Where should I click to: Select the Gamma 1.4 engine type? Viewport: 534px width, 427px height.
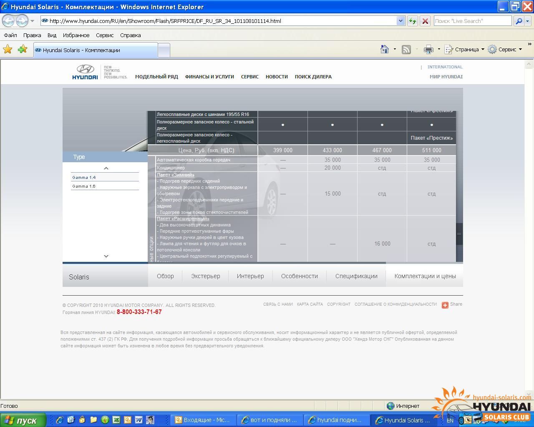click(105, 177)
